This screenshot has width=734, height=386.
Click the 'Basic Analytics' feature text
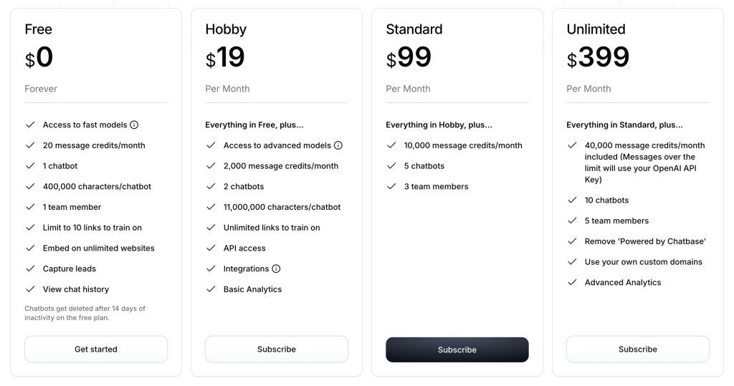click(x=252, y=289)
